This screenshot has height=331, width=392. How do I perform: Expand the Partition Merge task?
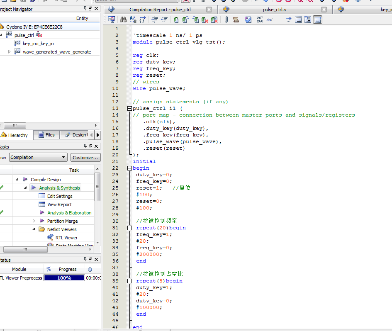tap(34, 221)
